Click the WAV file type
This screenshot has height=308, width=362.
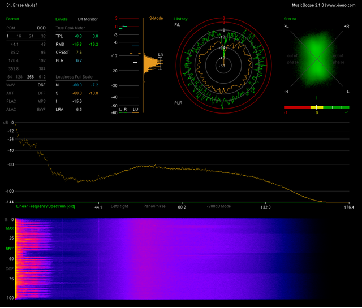point(10,85)
